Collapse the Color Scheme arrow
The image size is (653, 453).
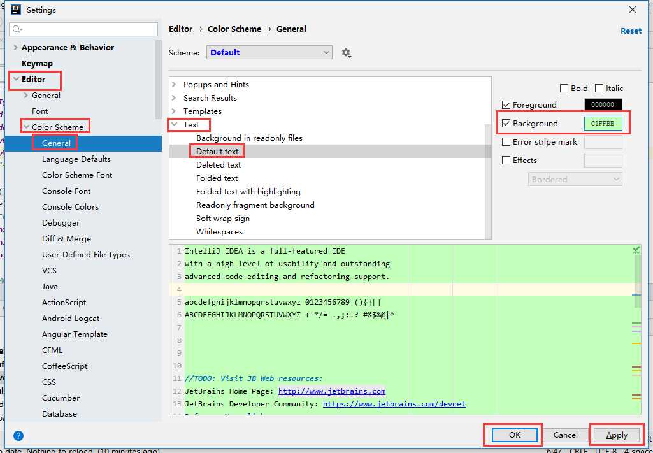26,127
